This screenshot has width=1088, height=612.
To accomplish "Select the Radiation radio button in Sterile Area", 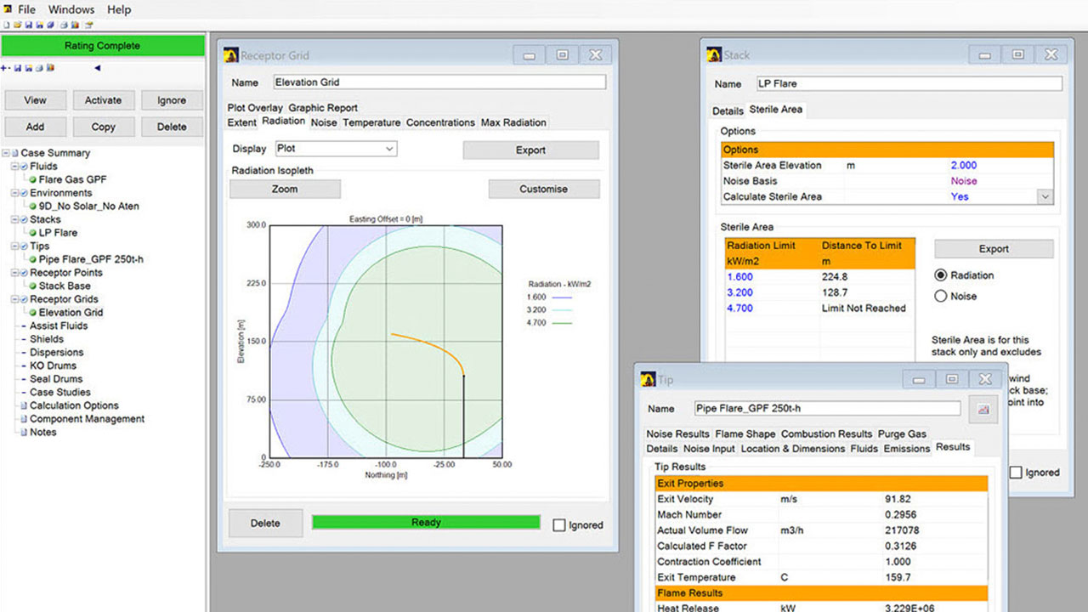I will click(941, 275).
